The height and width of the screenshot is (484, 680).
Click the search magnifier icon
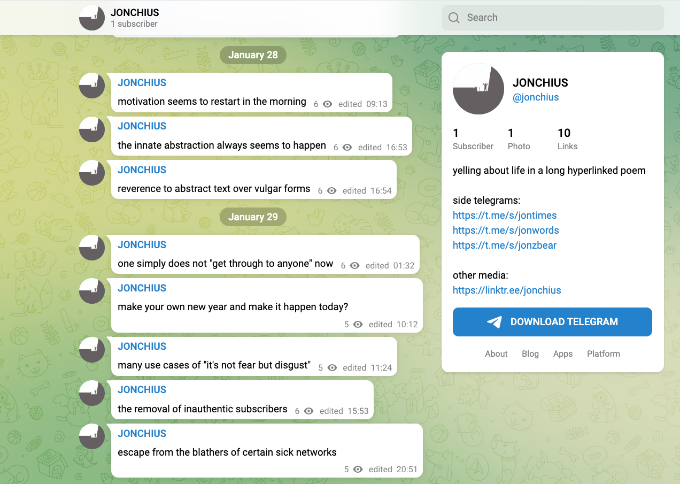[454, 18]
